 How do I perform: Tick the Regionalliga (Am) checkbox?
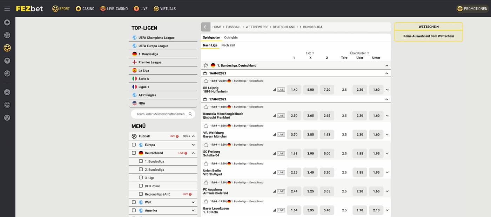141,194
